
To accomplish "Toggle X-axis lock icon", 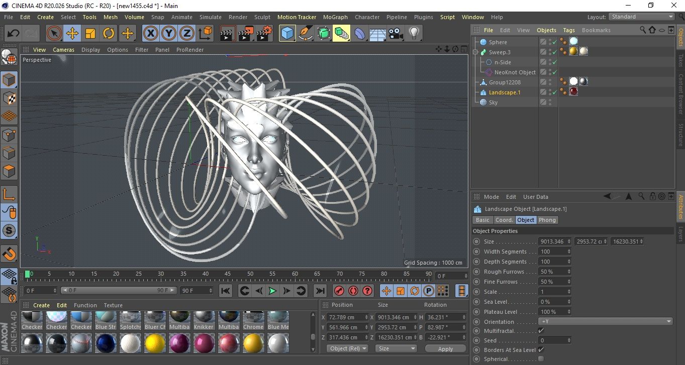I will click(x=150, y=34).
